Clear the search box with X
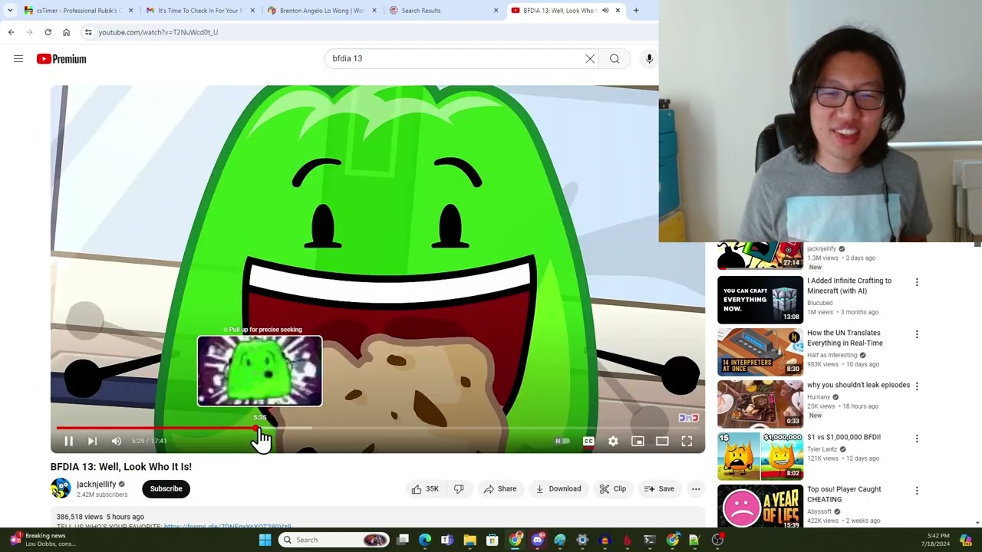Screen dimensions: 982x552 click(x=590, y=58)
